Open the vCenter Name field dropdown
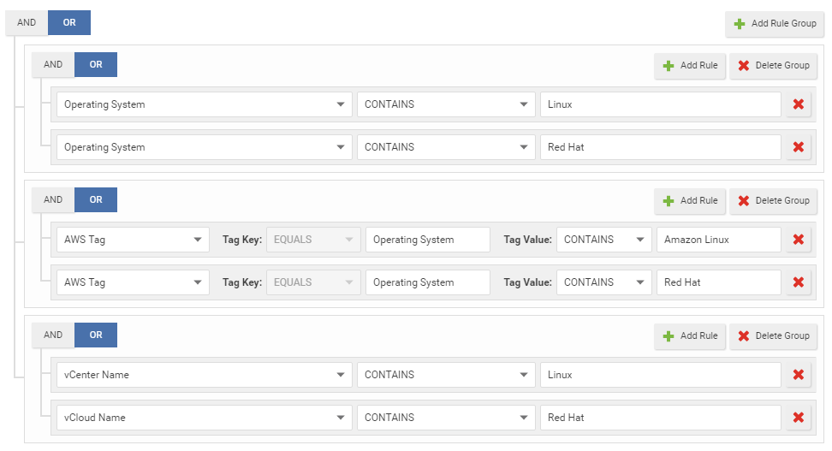 pyautogui.click(x=204, y=375)
